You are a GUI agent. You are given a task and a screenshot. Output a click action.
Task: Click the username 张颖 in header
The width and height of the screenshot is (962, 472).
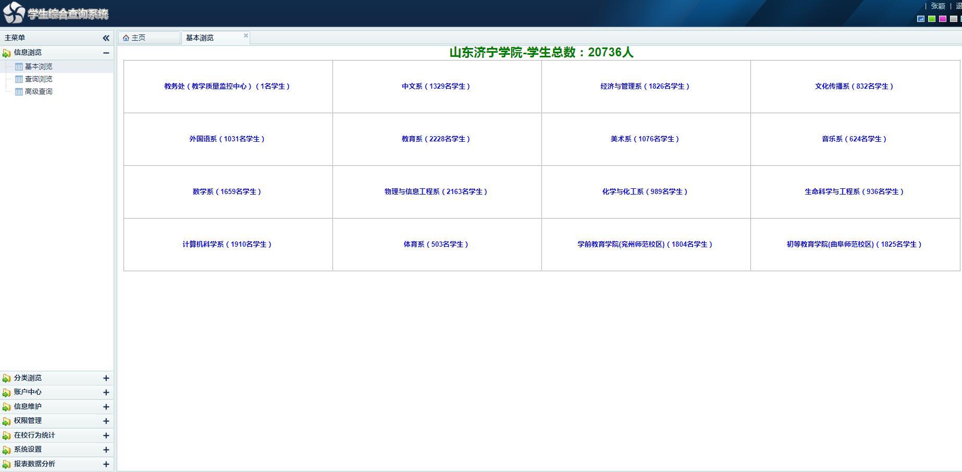pyautogui.click(x=938, y=6)
